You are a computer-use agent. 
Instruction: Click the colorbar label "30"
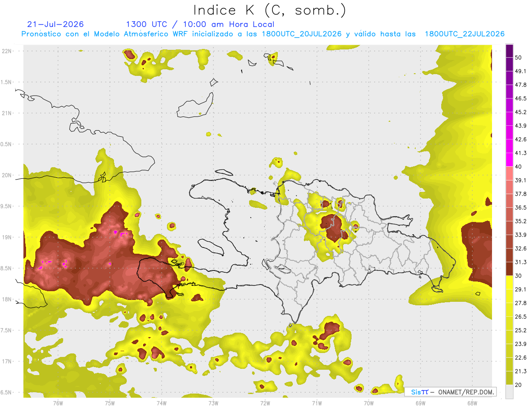518,276
